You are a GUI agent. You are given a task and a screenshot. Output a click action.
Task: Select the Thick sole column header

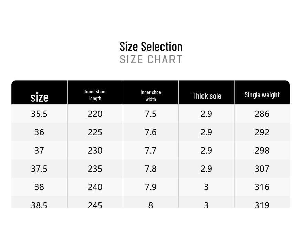click(x=207, y=96)
